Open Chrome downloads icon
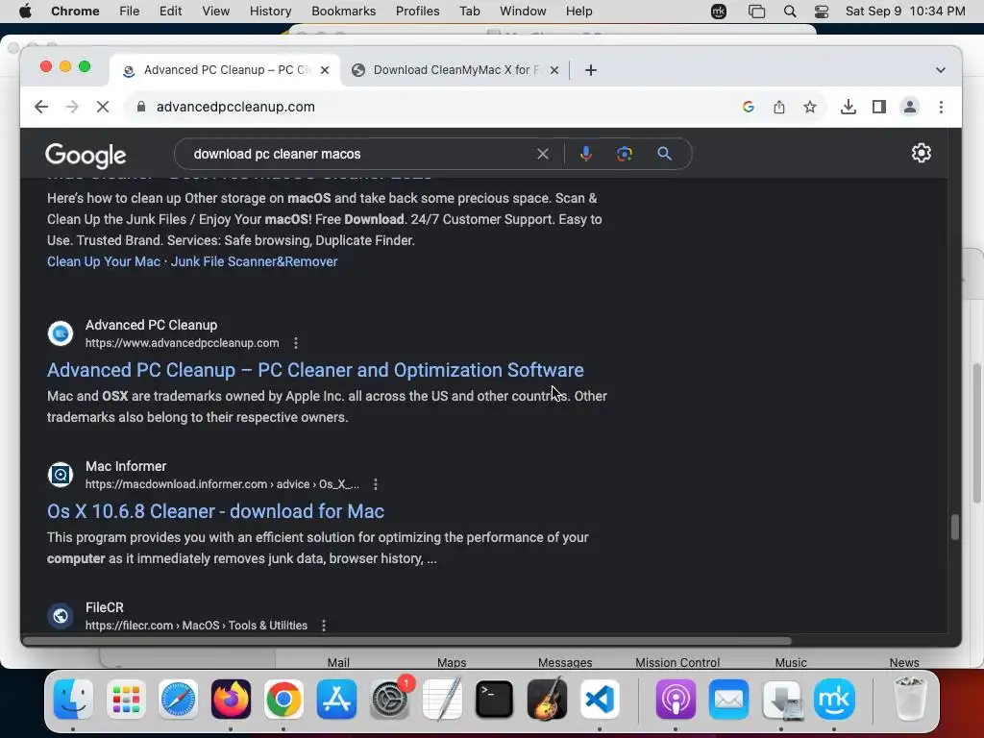 (849, 107)
